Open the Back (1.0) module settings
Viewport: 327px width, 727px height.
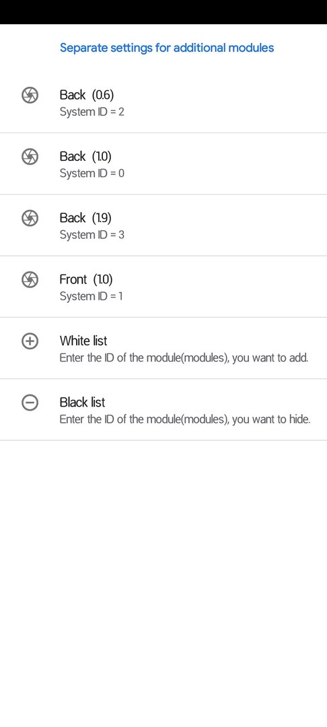point(163,164)
